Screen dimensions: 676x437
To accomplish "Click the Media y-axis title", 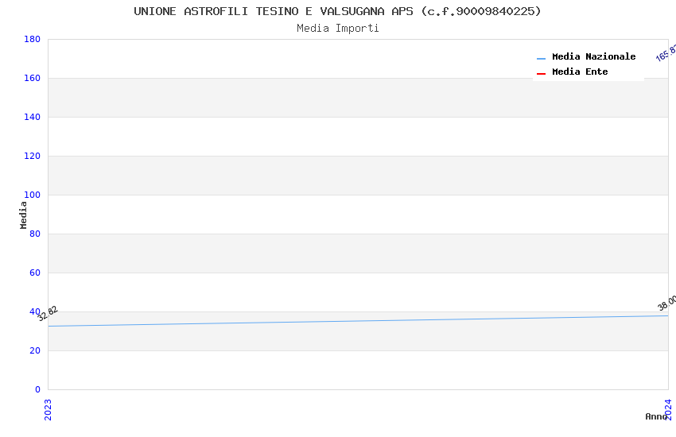I will (x=23, y=215).
